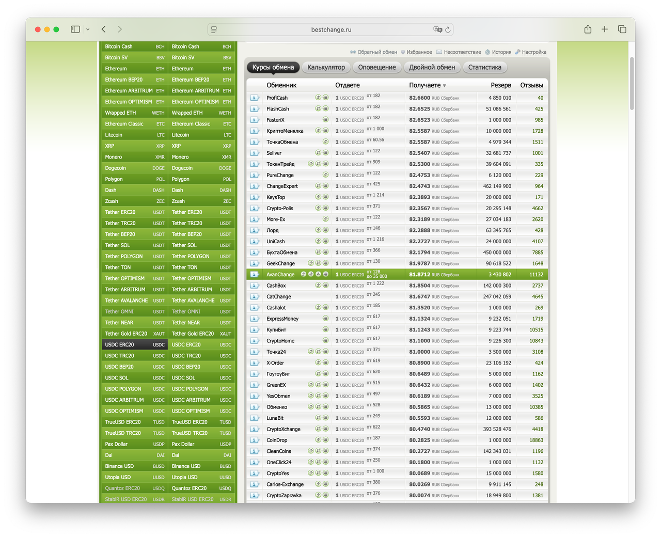Click the up-arrow badge icon next to More-Ex
This screenshot has height=537, width=661.
[326, 219]
